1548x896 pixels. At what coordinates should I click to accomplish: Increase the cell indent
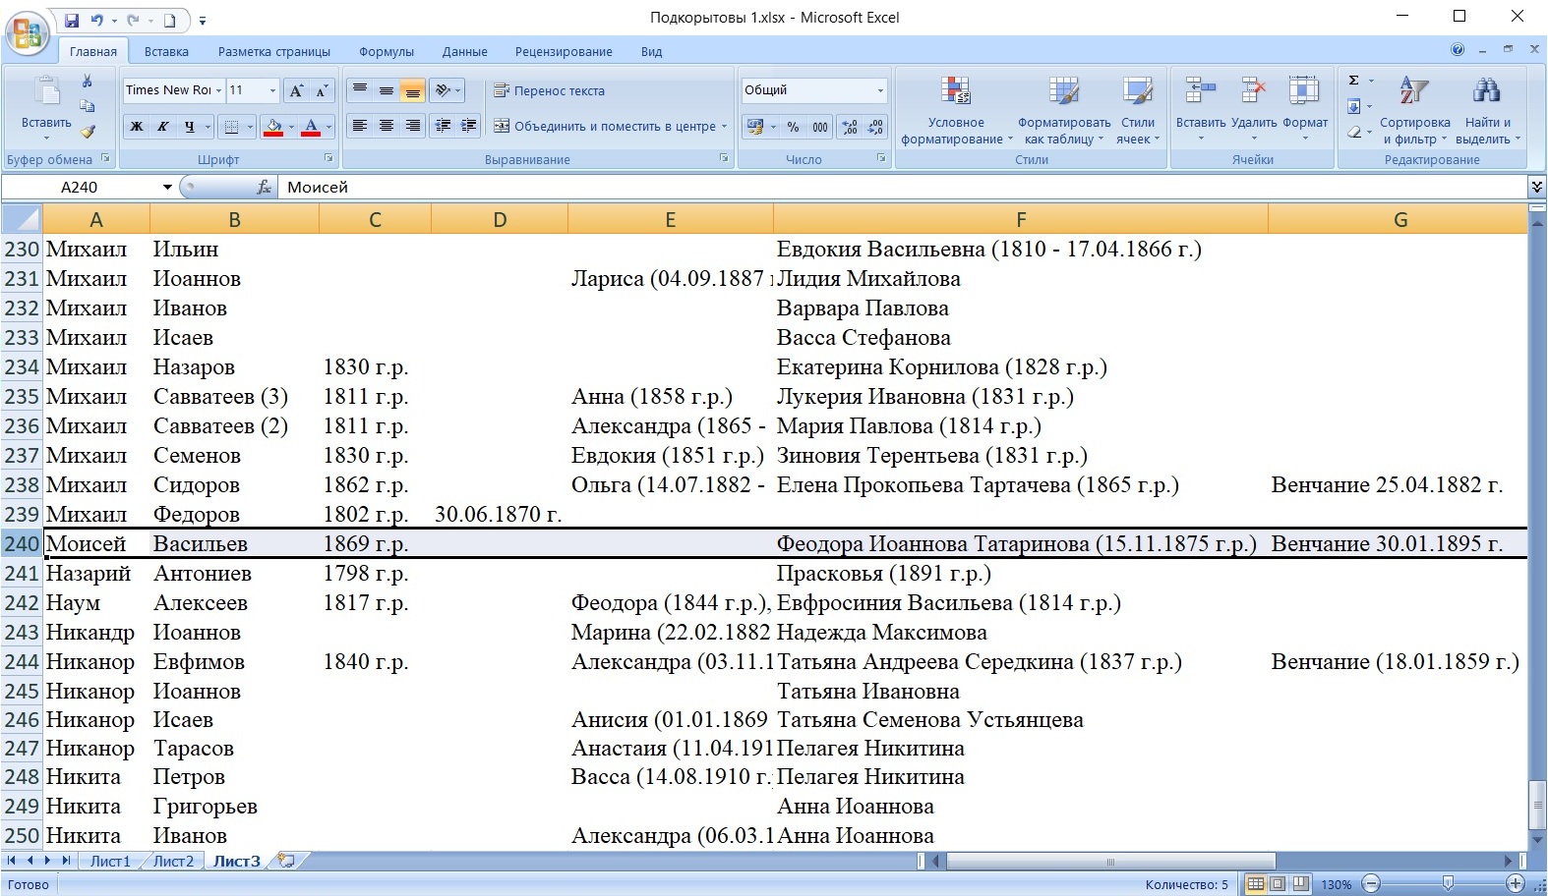tap(469, 126)
